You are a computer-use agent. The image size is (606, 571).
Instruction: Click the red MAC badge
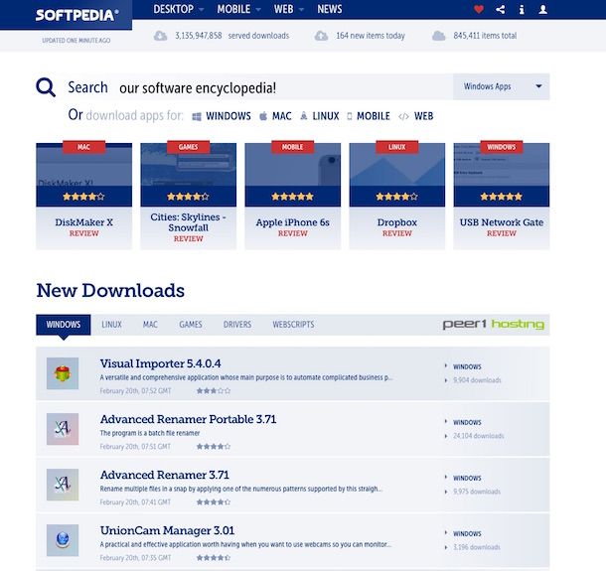click(x=83, y=147)
